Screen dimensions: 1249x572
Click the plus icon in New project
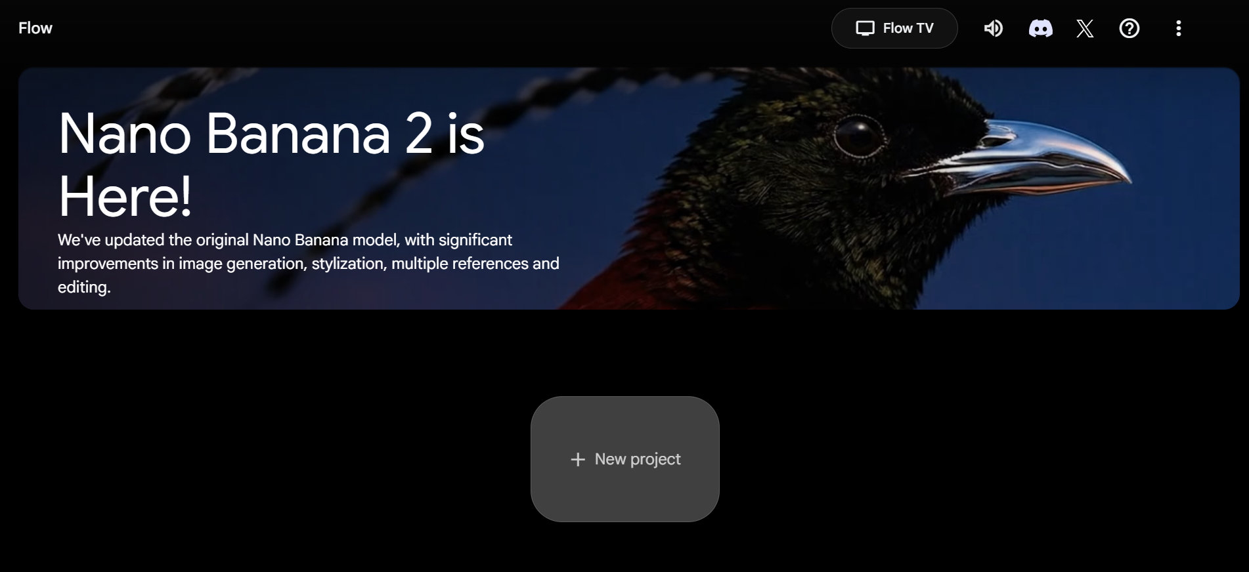[x=578, y=460]
